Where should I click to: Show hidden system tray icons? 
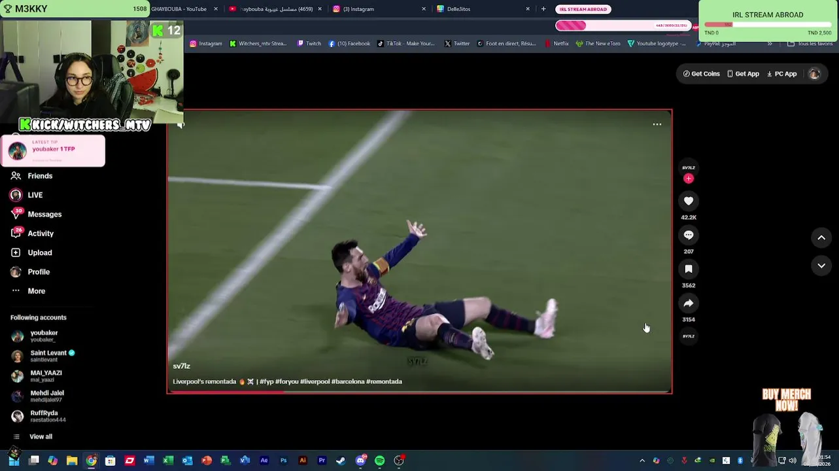click(642, 461)
